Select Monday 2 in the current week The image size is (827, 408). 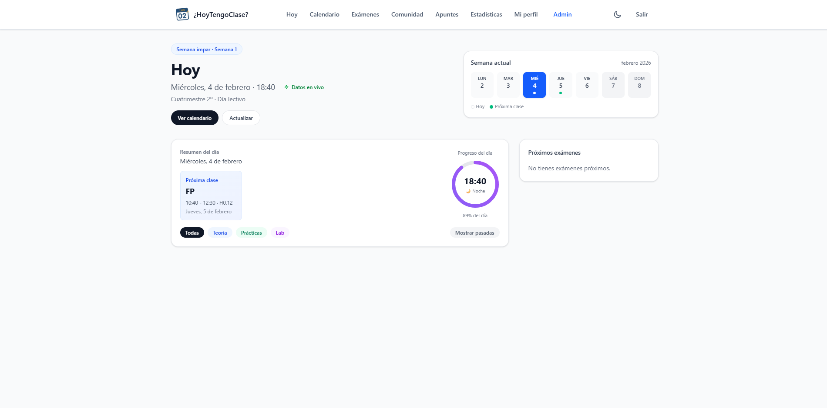point(482,85)
